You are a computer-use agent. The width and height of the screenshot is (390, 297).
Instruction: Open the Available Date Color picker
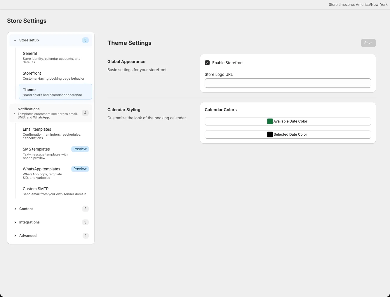tap(288, 121)
